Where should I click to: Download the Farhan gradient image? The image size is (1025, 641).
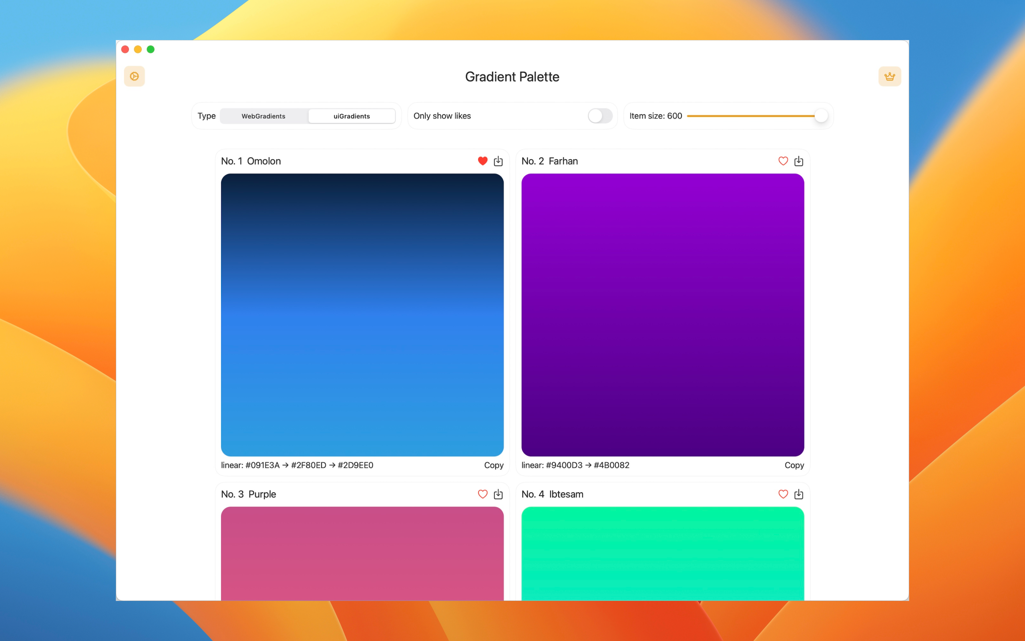799,161
